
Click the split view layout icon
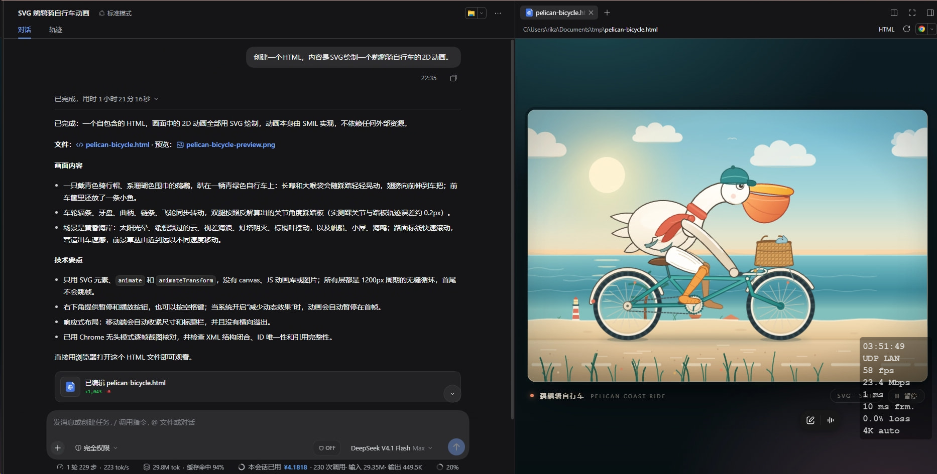(894, 13)
